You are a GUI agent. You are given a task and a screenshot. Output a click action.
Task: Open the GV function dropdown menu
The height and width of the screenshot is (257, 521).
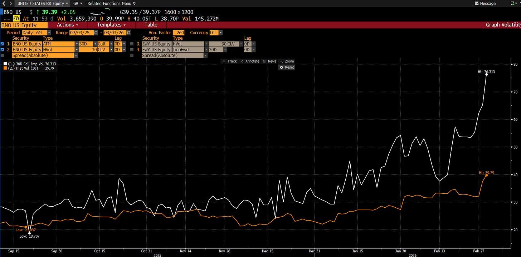(x=77, y=3)
